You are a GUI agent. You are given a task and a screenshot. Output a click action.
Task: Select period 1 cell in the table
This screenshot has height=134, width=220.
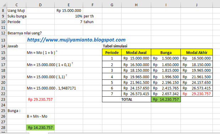[x=112, y=58]
